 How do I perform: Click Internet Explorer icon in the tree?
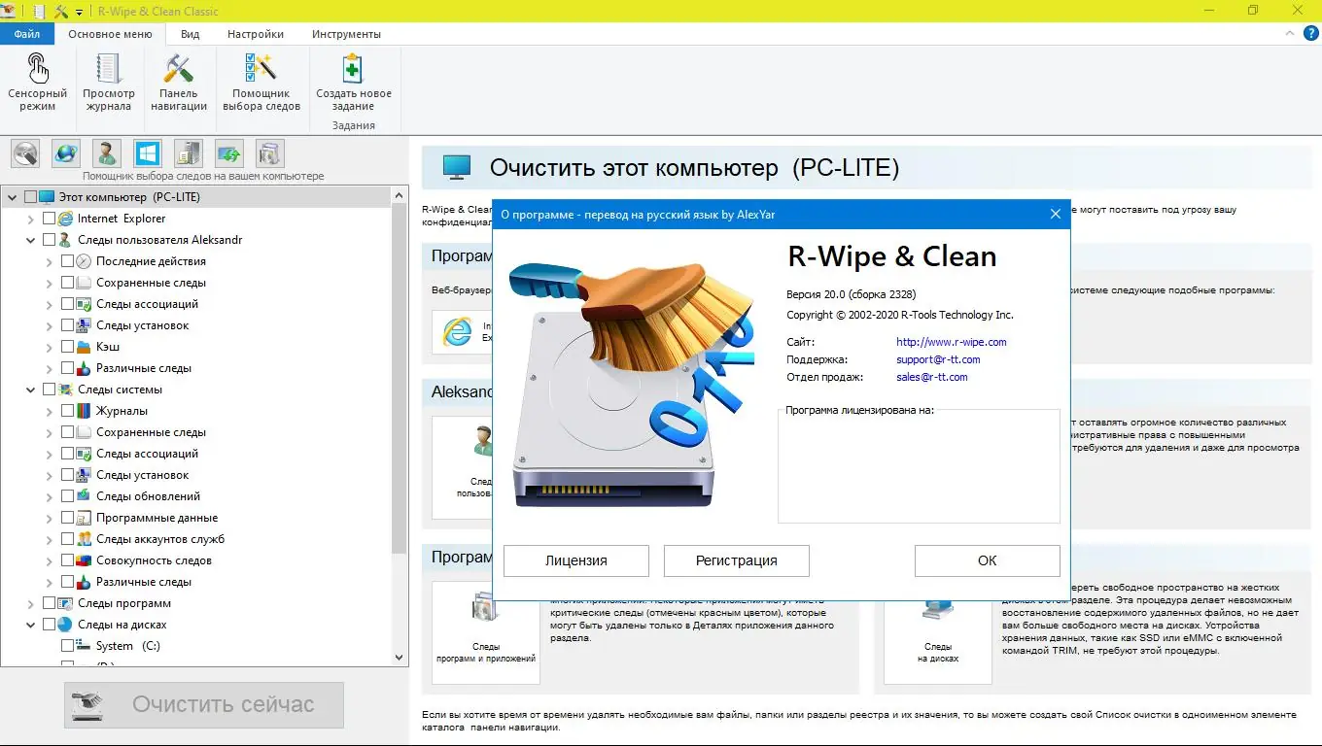(x=65, y=219)
